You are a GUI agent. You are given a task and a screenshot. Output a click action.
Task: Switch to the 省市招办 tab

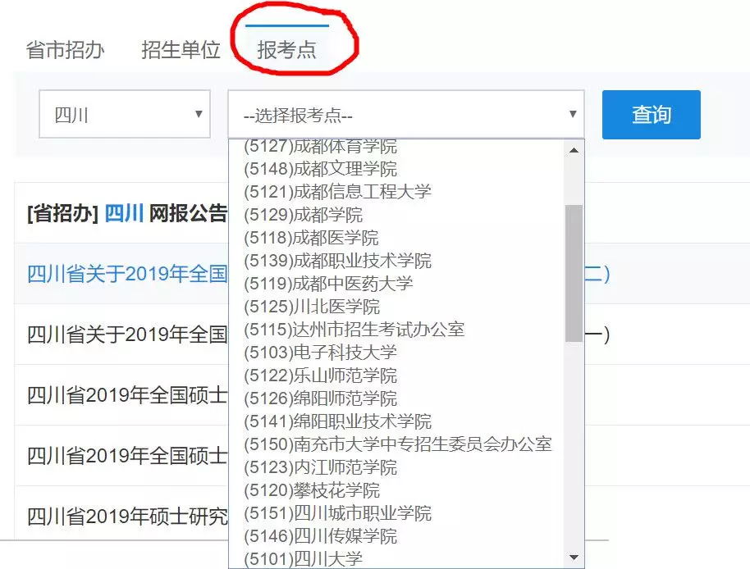[66, 50]
